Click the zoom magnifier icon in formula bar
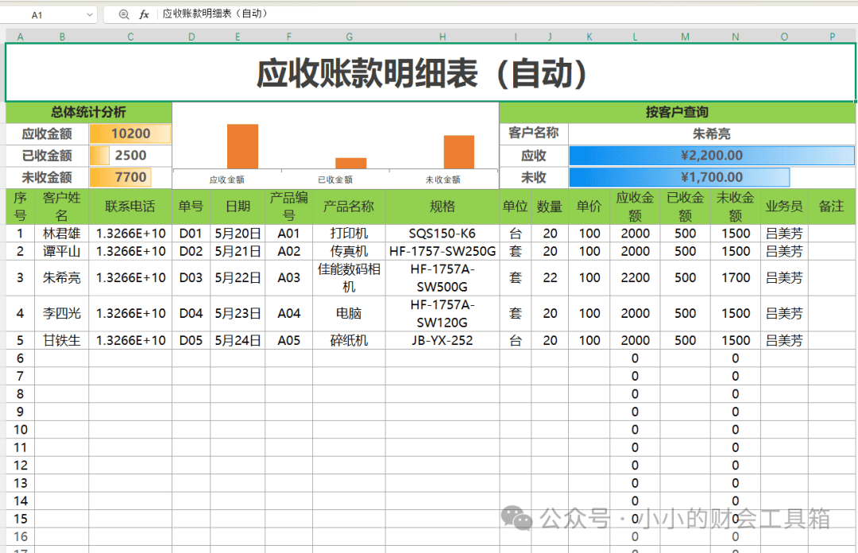Viewport: 858px width, 553px height. click(x=124, y=14)
